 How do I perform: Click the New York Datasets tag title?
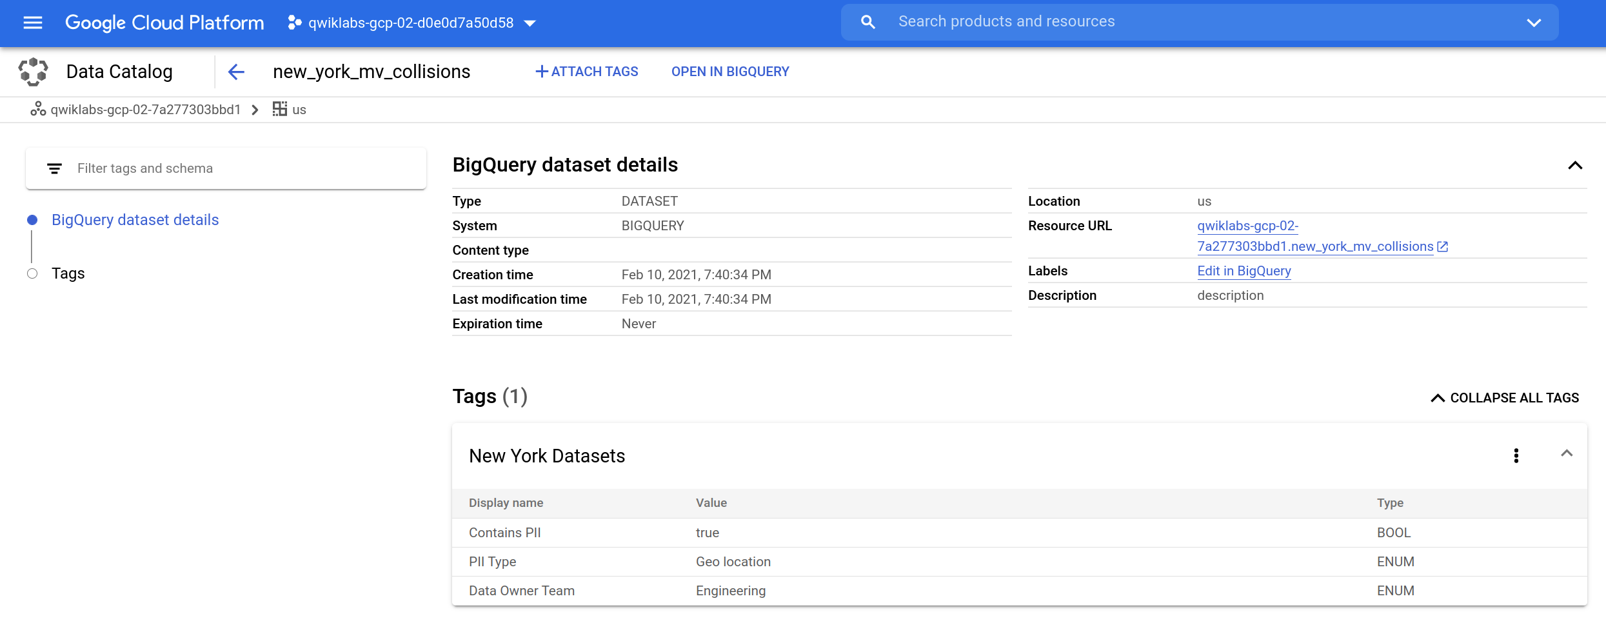(x=547, y=456)
